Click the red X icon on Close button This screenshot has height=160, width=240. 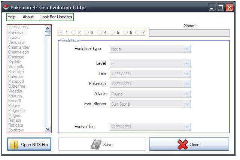point(183,144)
